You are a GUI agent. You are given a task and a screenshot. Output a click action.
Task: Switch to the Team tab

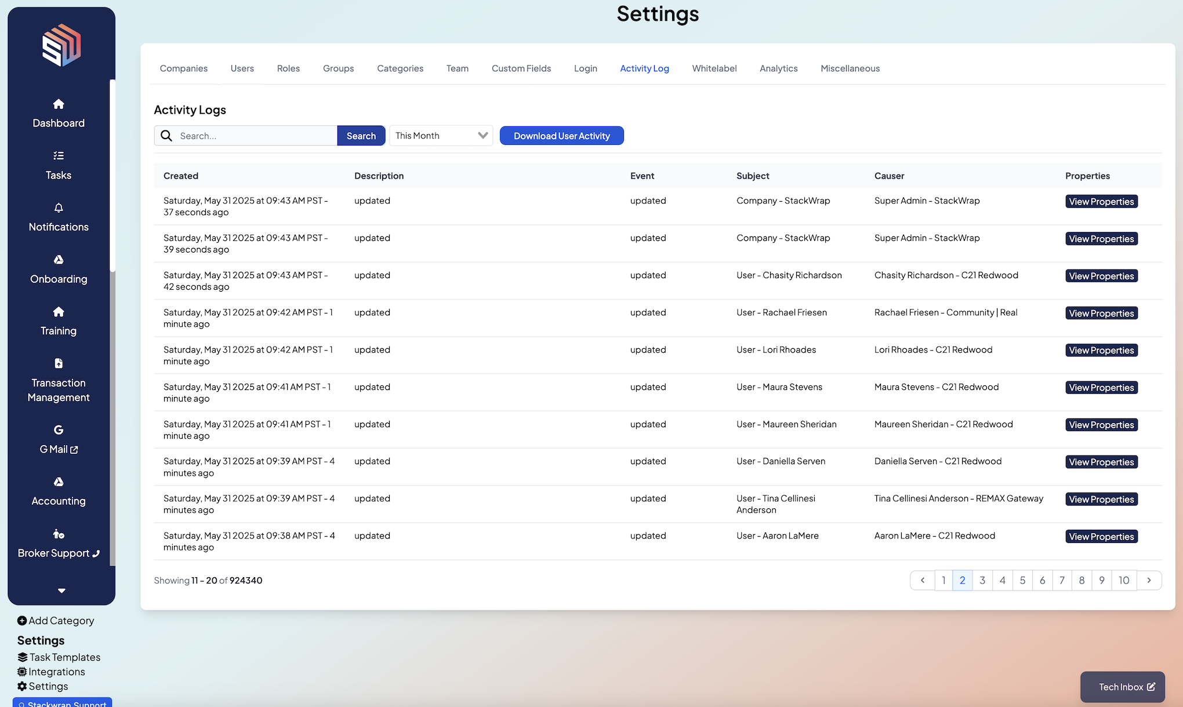pyautogui.click(x=458, y=68)
